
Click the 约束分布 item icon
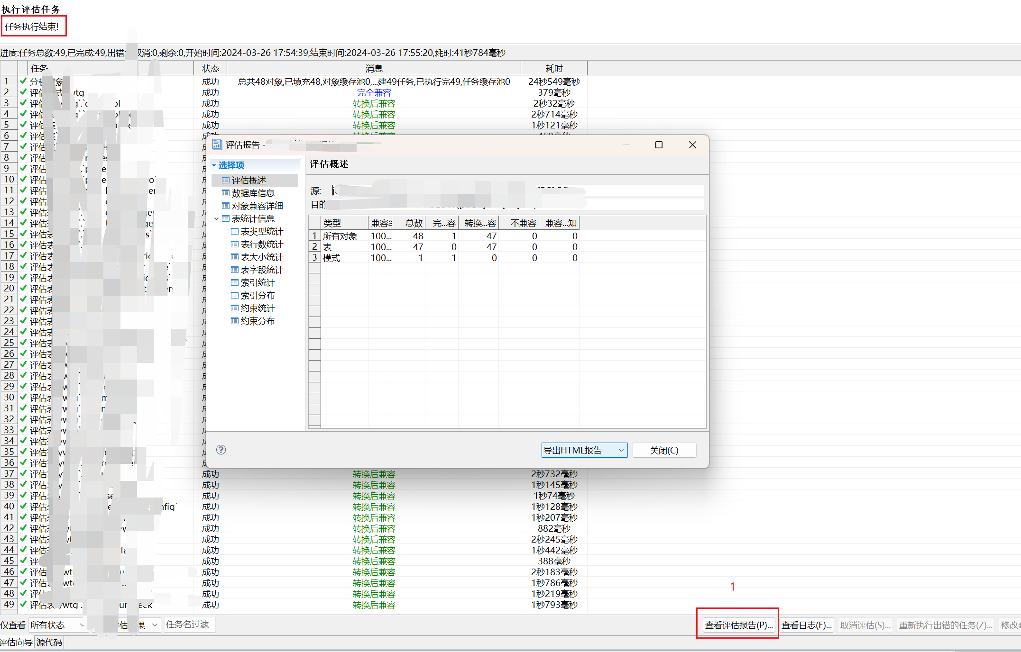point(235,321)
